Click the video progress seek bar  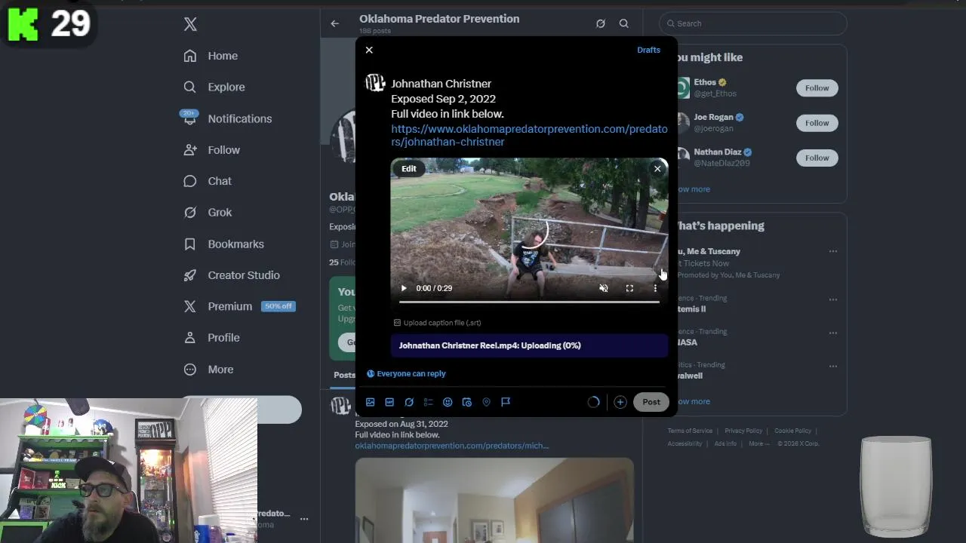[529, 302]
